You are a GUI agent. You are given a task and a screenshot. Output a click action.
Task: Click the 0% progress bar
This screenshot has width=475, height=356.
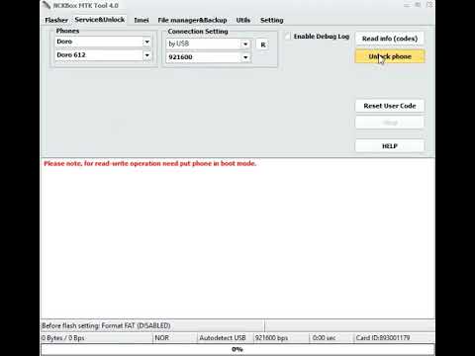tap(237, 349)
